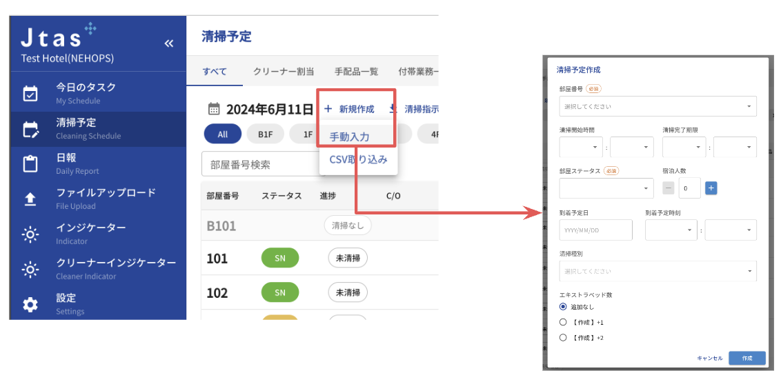Click the 清掃予定 calendar-edit icon
Screen dimensions: 781x382
pos(30,129)
